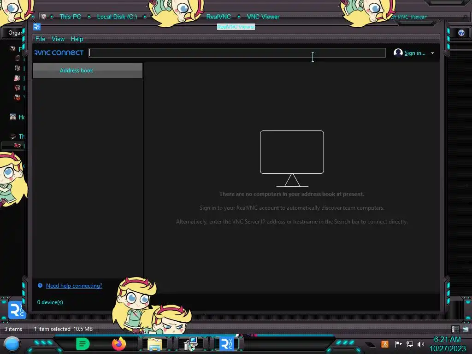Click the Explorer address bar root icon
Viewport: 472px width, 354px height.
[44, 17]
